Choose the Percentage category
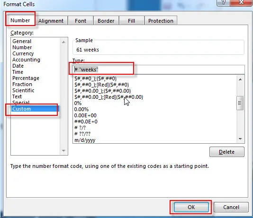Screen dimensions: 253x218 [x=26, y=78]
